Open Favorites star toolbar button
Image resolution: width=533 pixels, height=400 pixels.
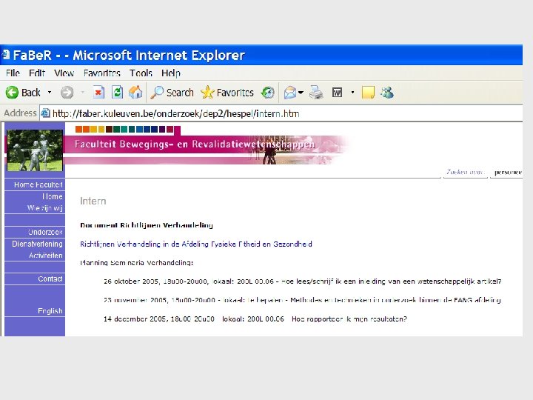tap(227, 93)
